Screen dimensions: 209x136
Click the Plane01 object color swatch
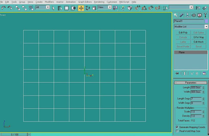tap(206, 21)
